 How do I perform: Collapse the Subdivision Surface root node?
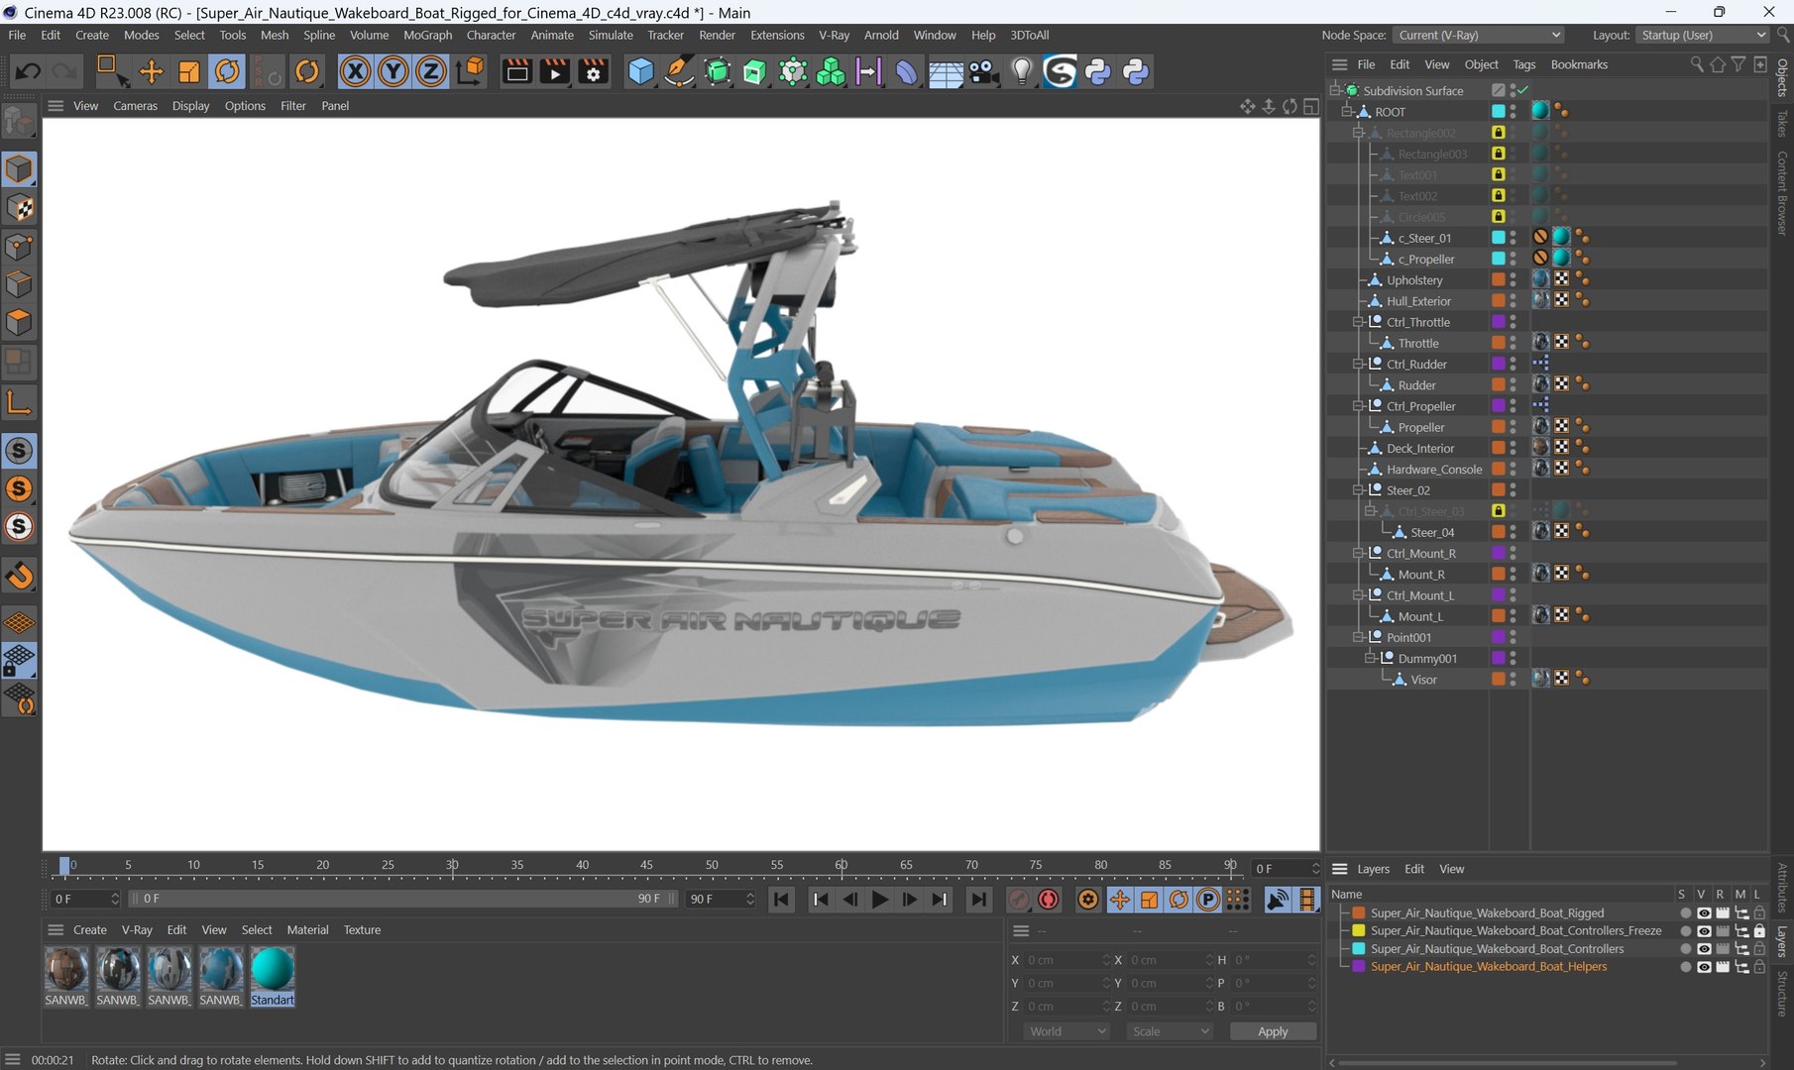(1335, 90)
